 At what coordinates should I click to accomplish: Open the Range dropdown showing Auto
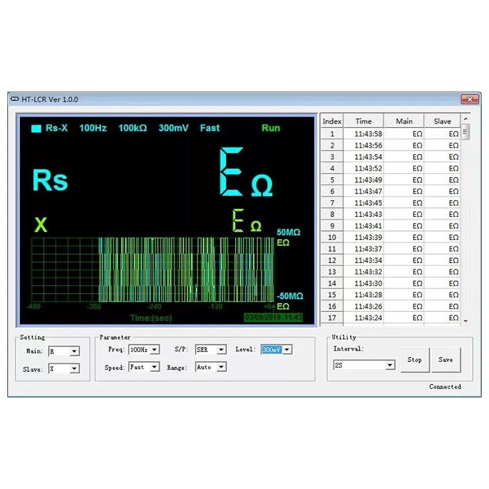tap(221, 367)
